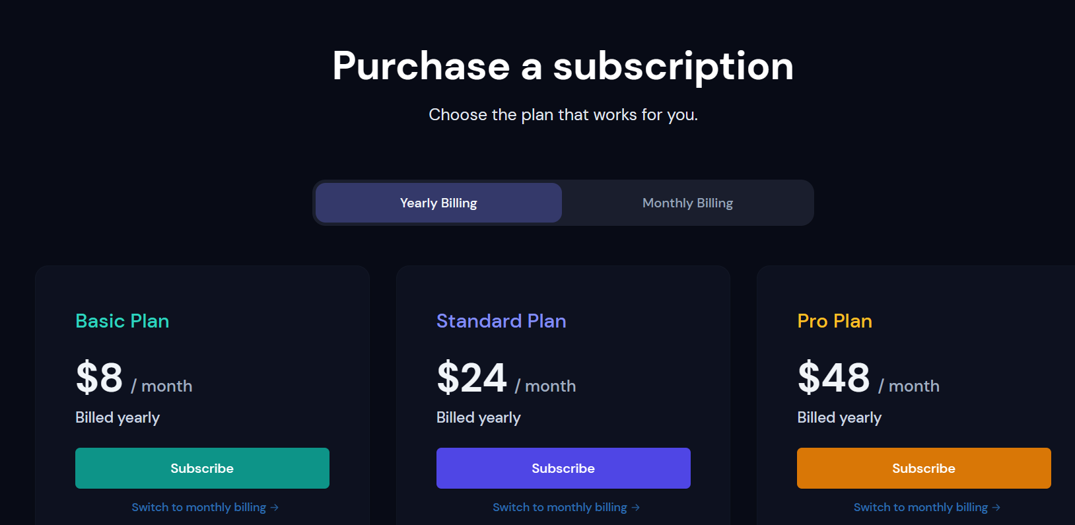This screenshot has height=525, width=1075.
Task: Click Basic Plan's switch to monthly billing link
Action: click(199, 507)
